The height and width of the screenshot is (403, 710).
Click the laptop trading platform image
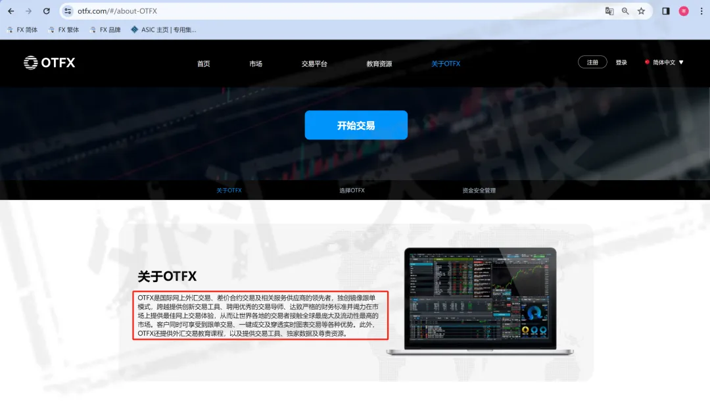(x=480, y=301)
